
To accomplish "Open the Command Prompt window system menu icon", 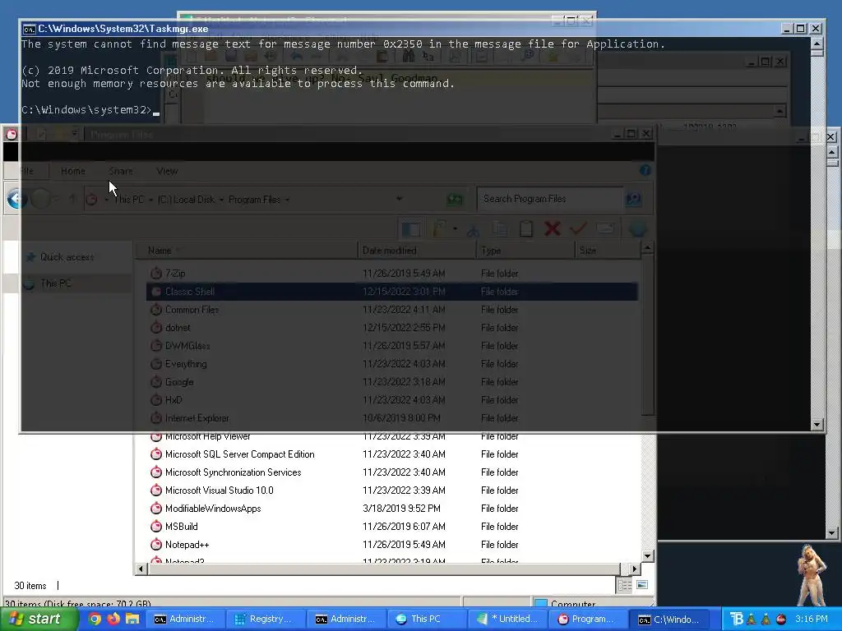I will [x=30, y=29].
